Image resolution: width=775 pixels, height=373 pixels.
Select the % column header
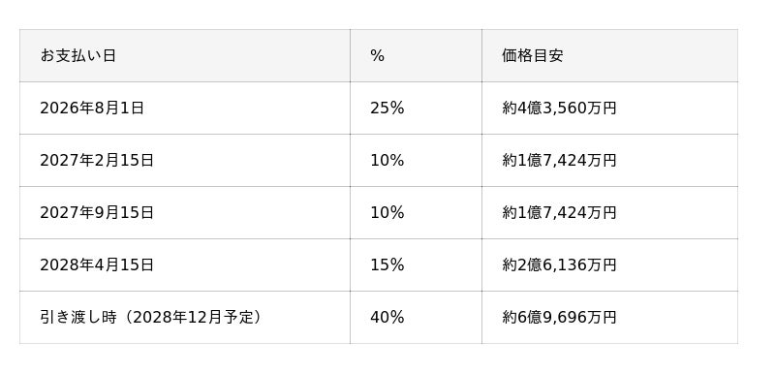tap(416, 56)
